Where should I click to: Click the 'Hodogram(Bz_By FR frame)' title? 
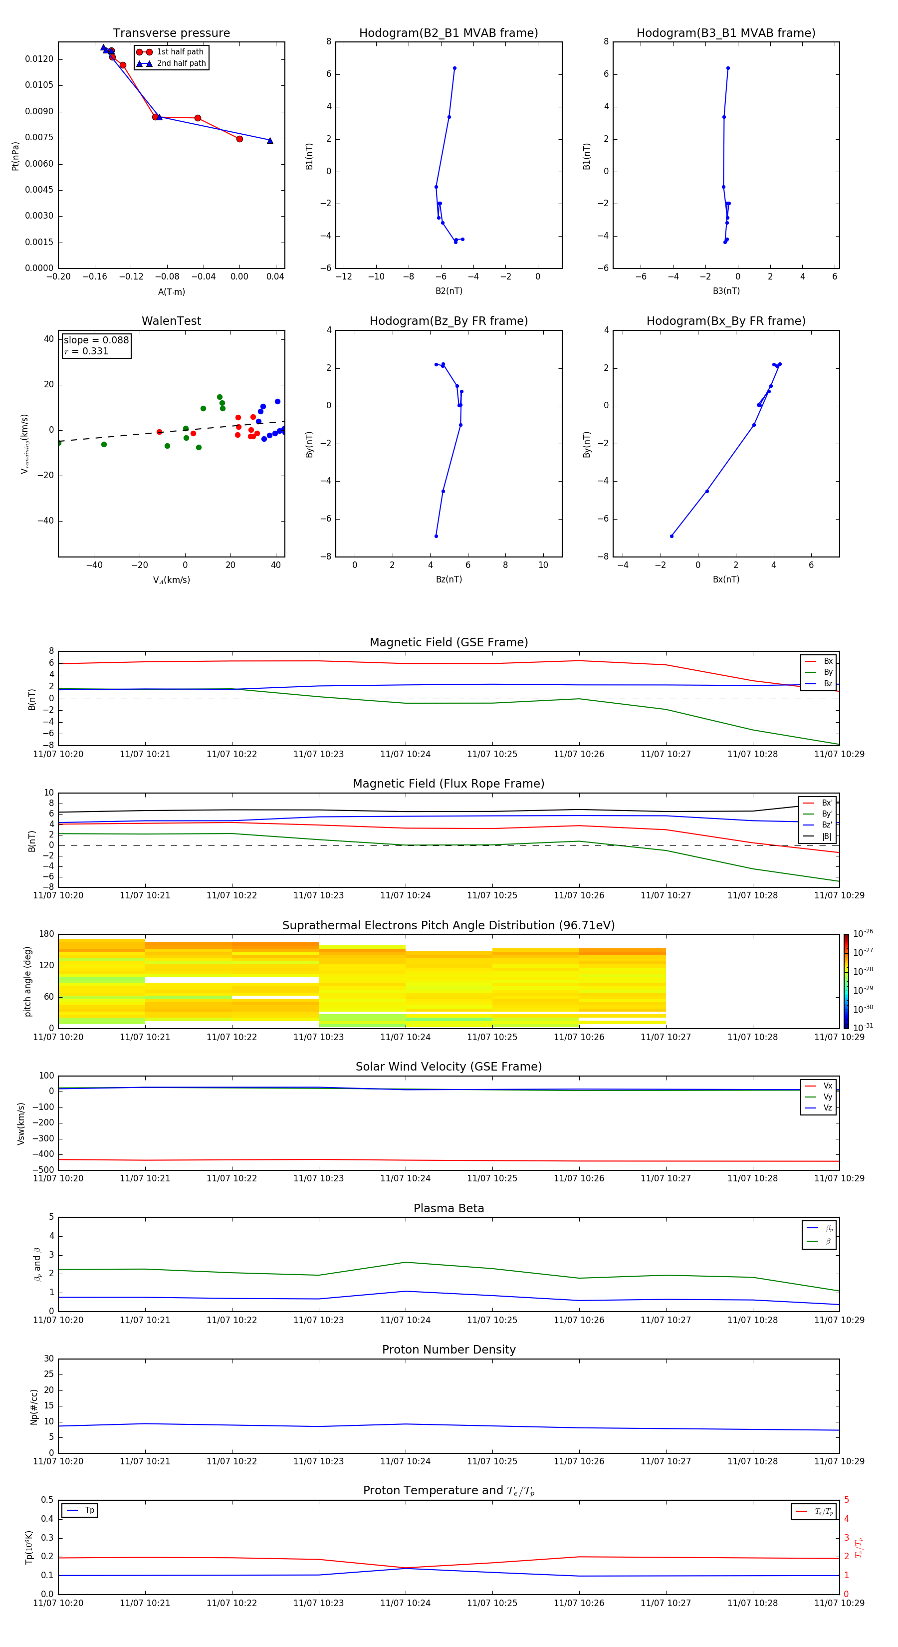(449, 321)
